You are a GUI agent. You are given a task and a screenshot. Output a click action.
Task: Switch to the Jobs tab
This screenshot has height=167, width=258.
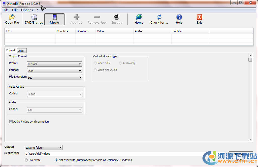click(21, 51)
